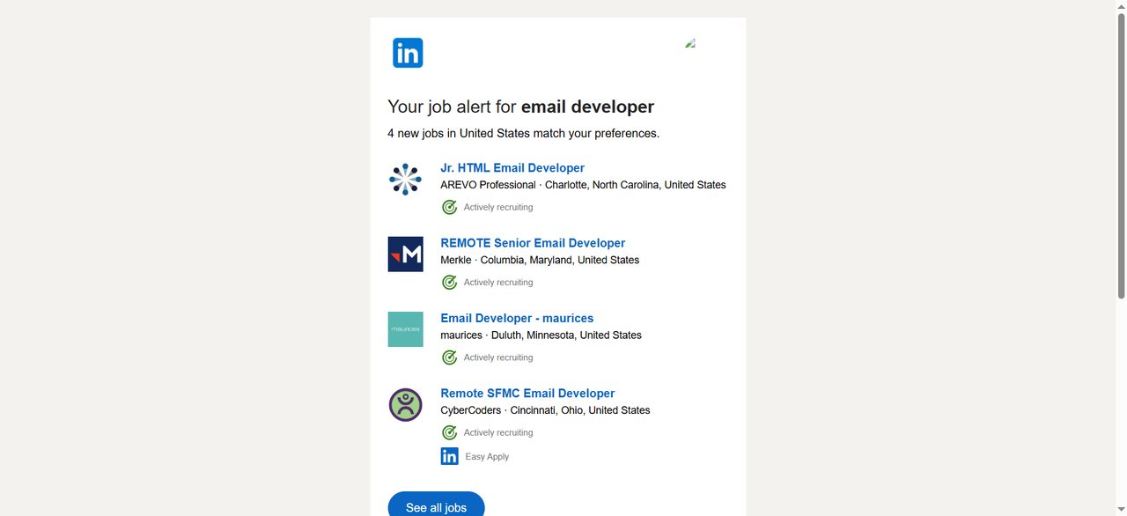Open the Jr. HTML Email Developer job
1127x516 pixels.
click(512, 168)
